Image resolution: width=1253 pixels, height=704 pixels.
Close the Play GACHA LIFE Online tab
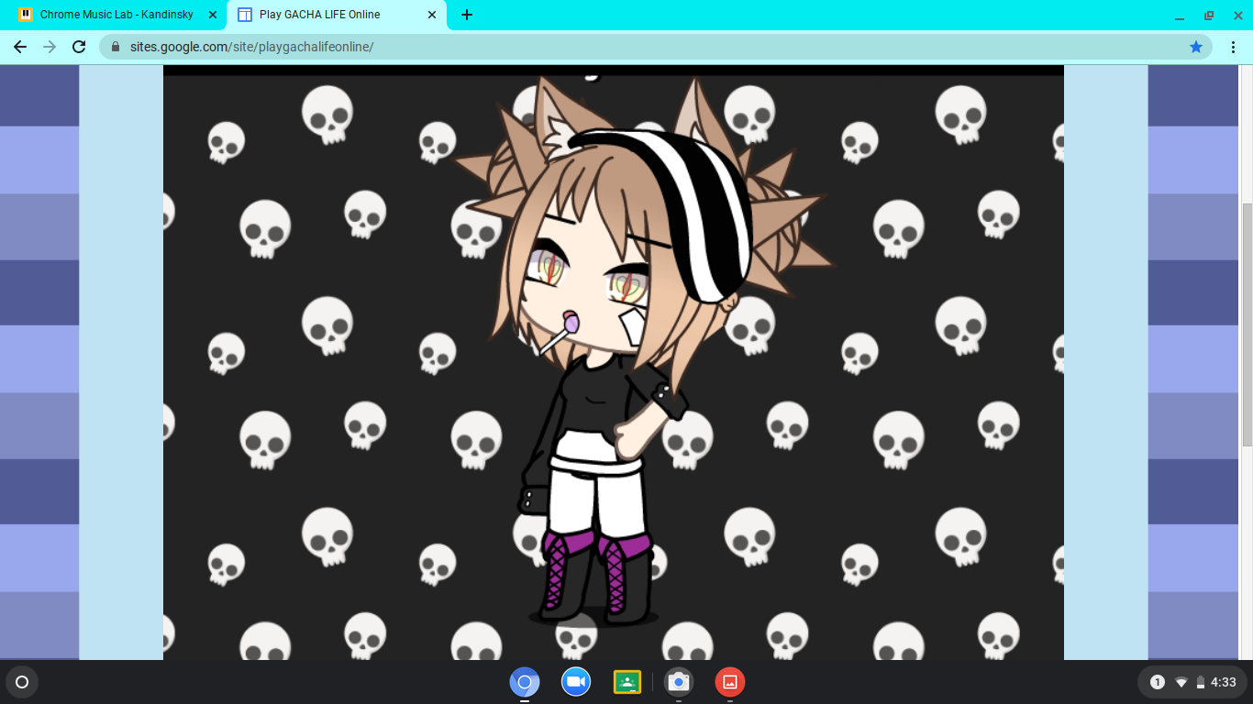coord(432,15)
